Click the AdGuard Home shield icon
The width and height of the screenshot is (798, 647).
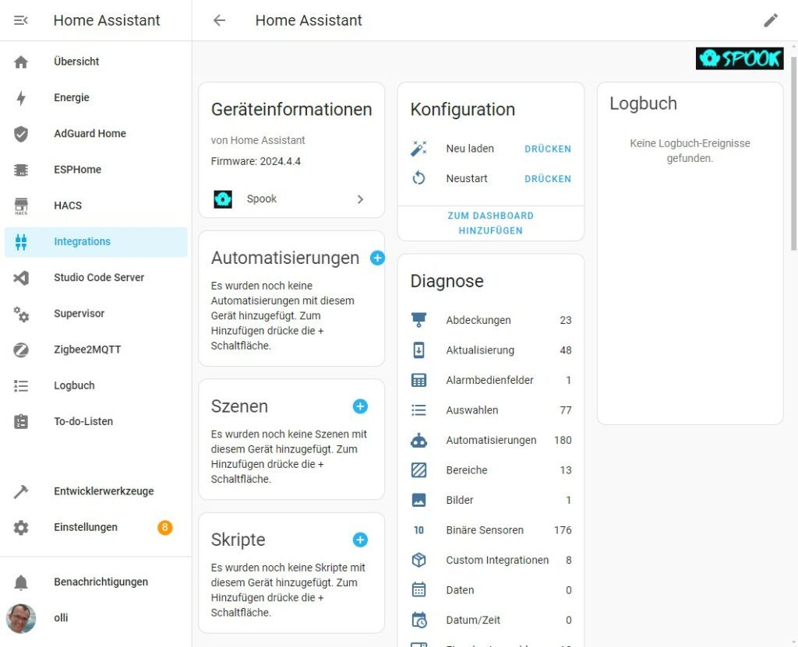coord(20,133)
